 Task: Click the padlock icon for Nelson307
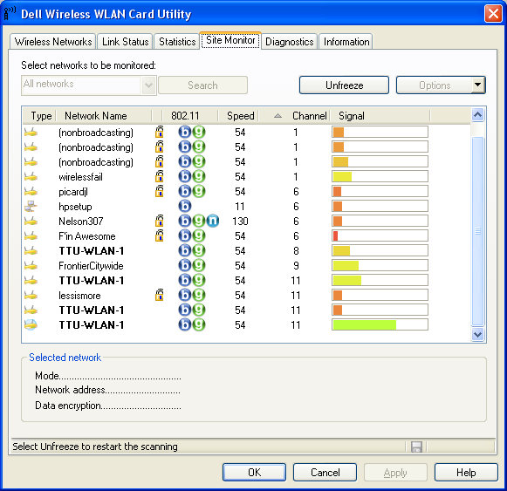click(x=159, y=221)
